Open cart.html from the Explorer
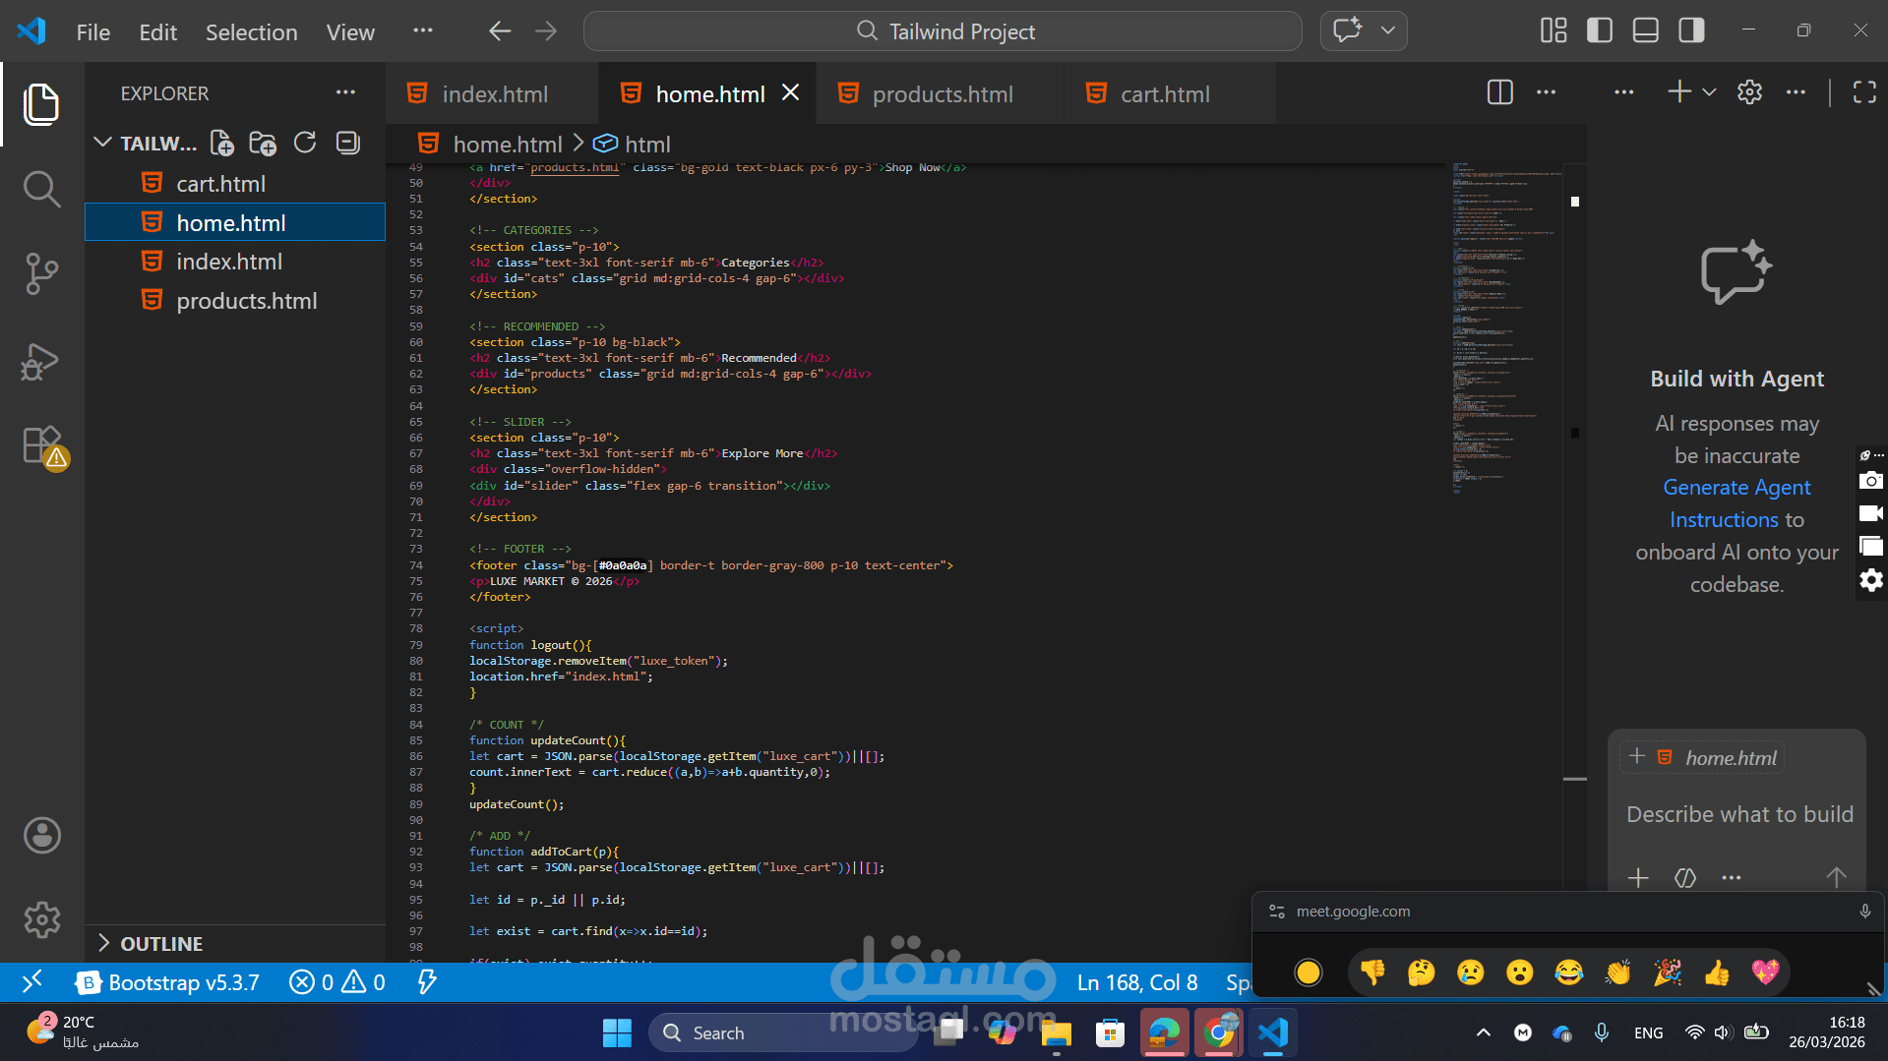The image size is (1888, 1061). [x=236, y=184]
